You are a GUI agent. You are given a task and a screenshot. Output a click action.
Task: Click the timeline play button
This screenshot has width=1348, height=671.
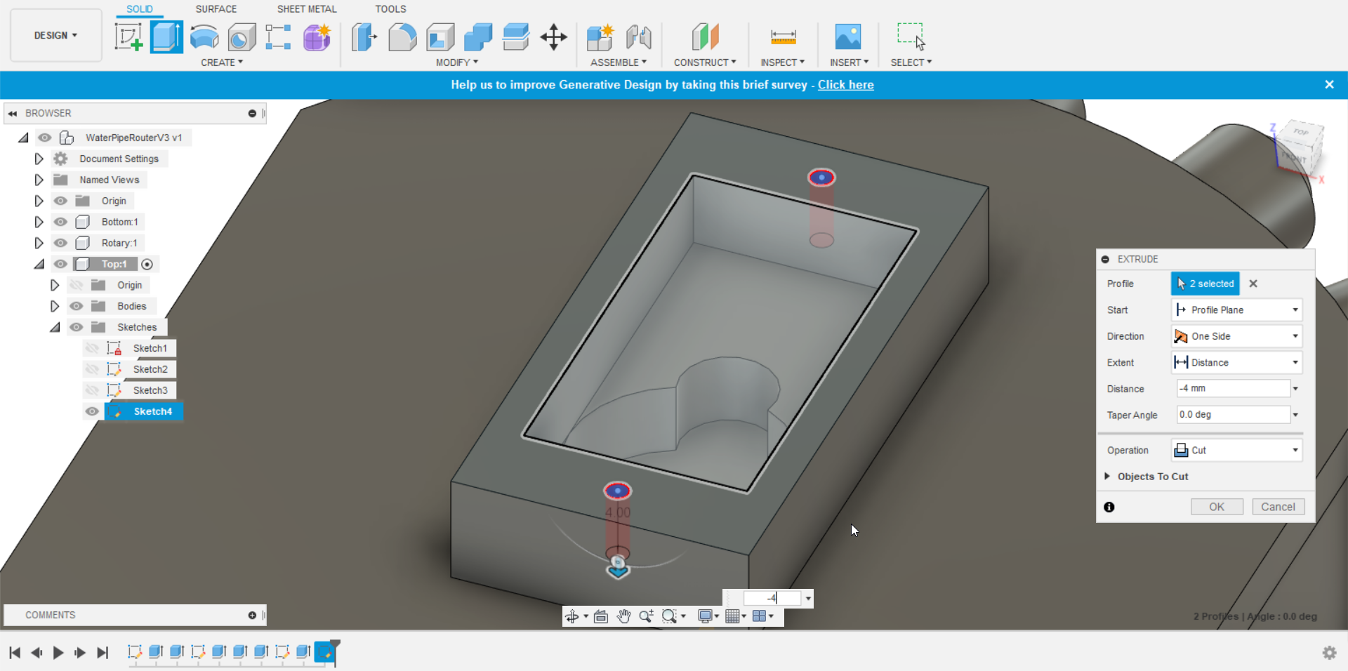point(58,653)
